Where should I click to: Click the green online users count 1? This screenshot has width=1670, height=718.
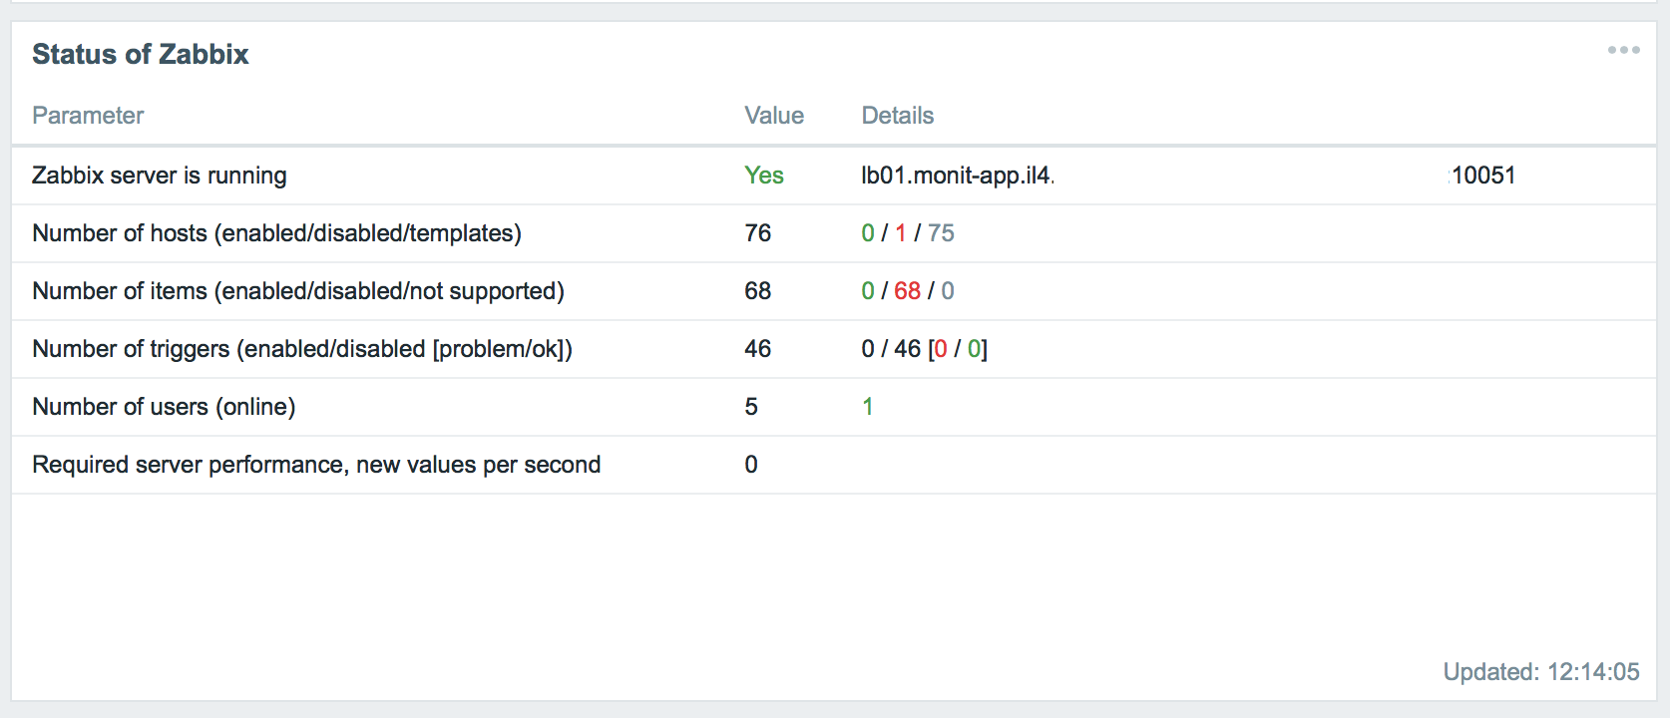pos(868,407)
